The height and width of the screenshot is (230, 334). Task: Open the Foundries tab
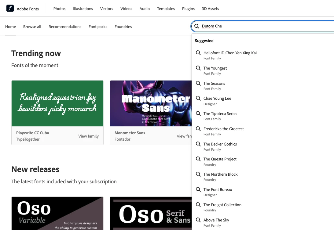(123, 27)
